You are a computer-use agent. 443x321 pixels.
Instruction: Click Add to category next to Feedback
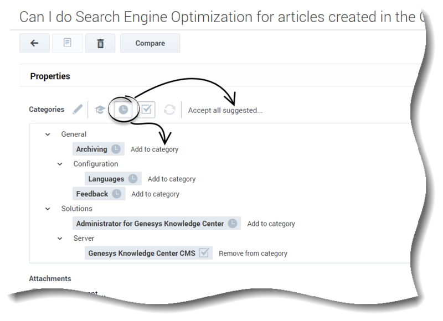click(156, 194)
